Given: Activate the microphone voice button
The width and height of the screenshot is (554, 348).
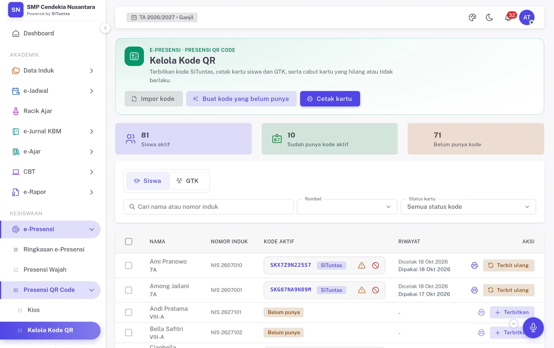Looking at the screenshot, I should (x=533, y=328).
